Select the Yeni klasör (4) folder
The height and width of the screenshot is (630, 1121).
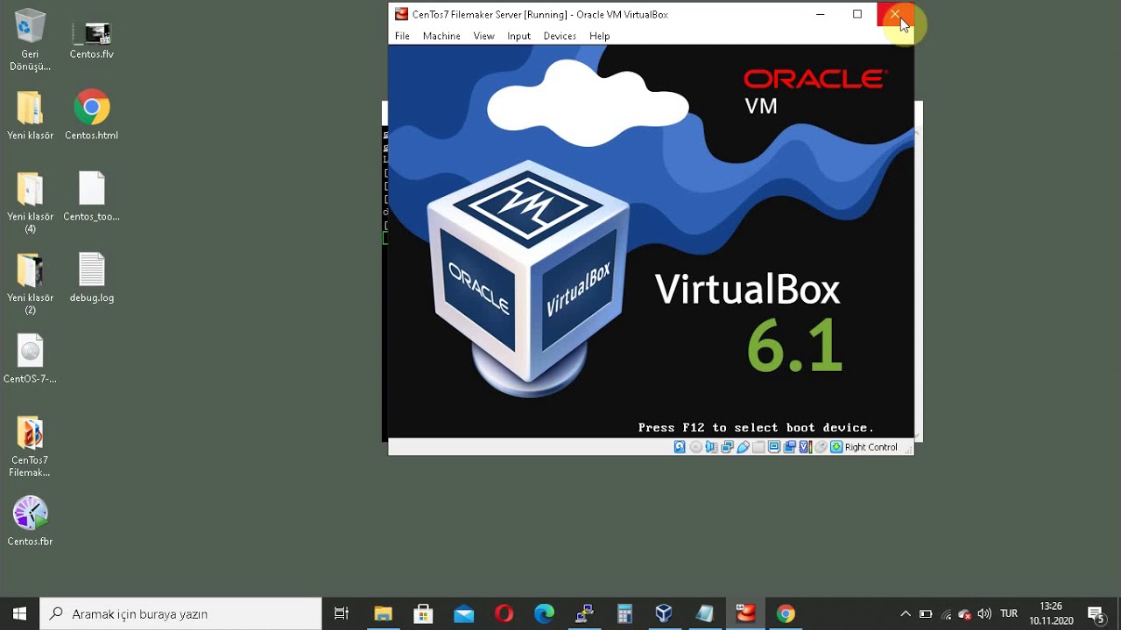[30, 202]
